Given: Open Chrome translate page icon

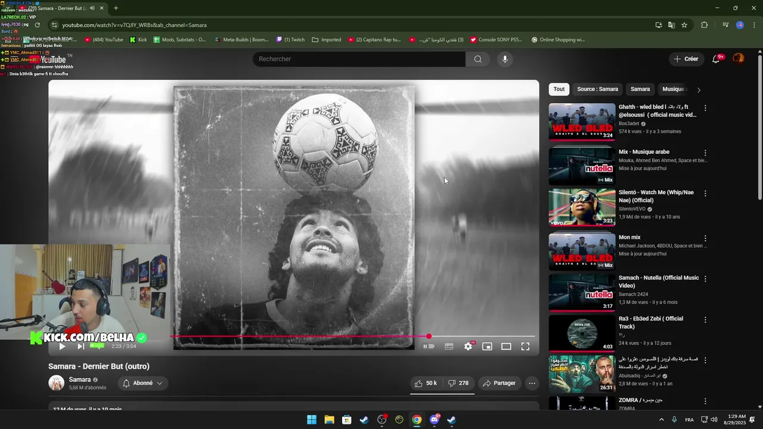Looking at the screenshot, I should [671, 25].
